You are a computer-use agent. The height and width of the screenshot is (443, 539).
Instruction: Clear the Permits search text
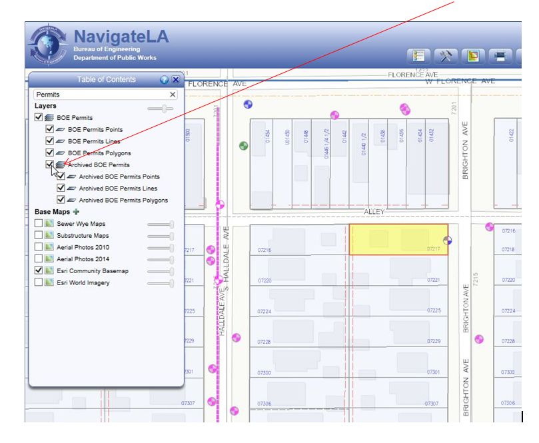[x=173, y=95]
